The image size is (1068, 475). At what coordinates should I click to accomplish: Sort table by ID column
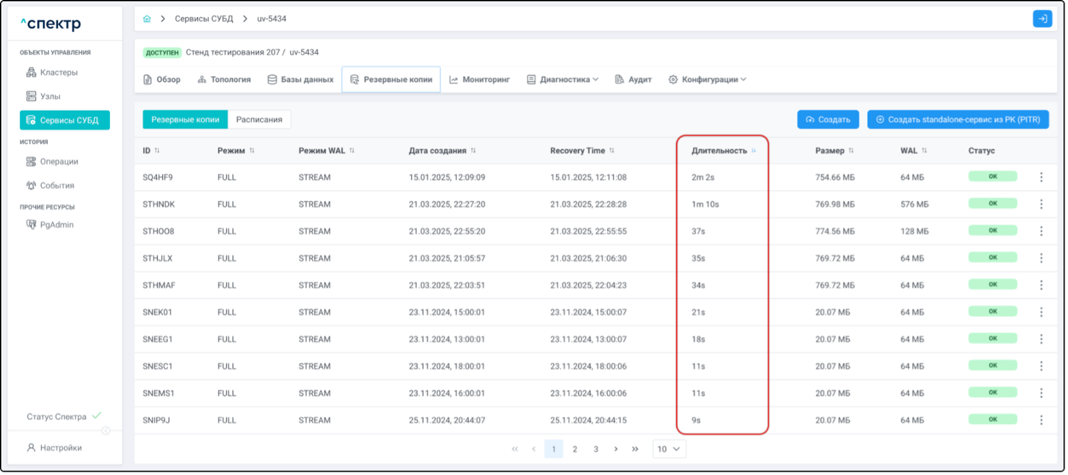157,151
